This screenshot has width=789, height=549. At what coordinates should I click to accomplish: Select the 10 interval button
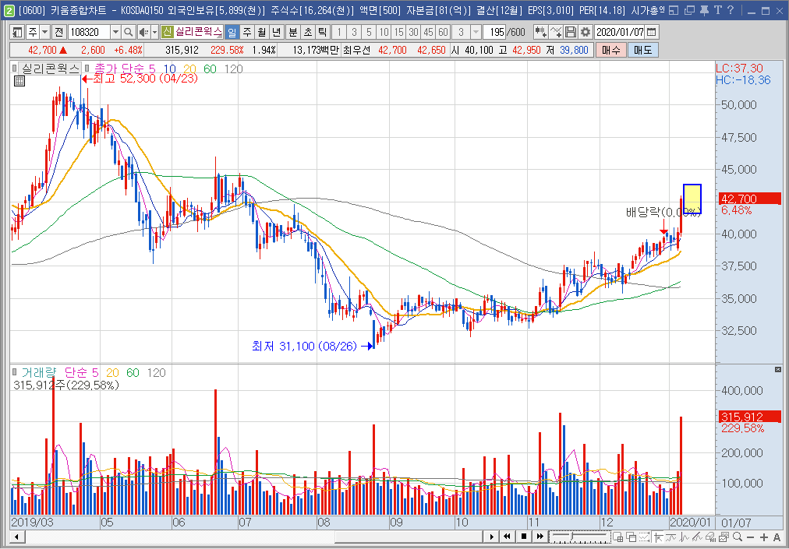click(x=384, y=32)
